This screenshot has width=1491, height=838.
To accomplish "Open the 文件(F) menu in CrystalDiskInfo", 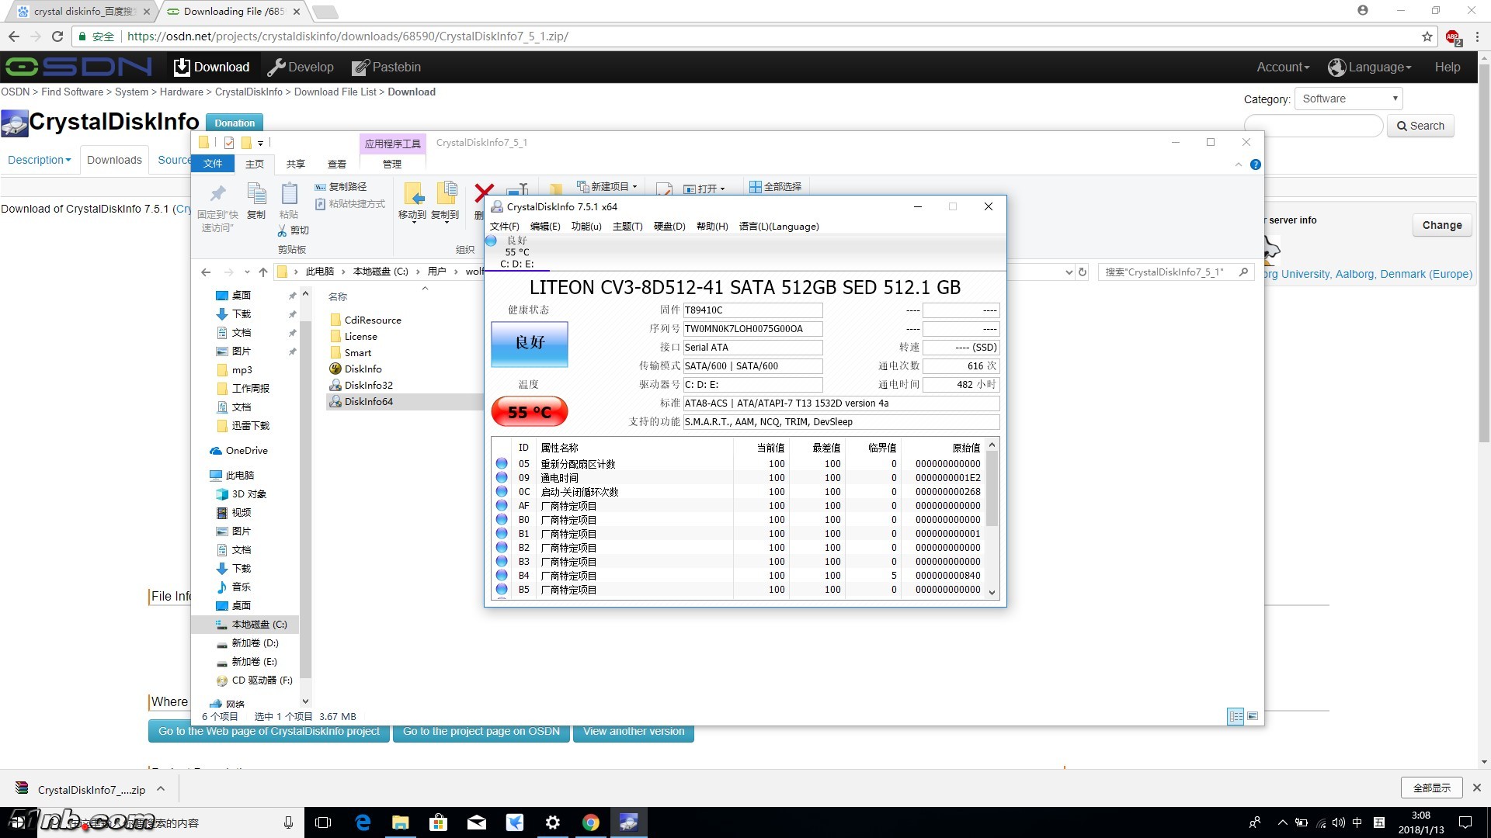I will click(x=505, y=227).
